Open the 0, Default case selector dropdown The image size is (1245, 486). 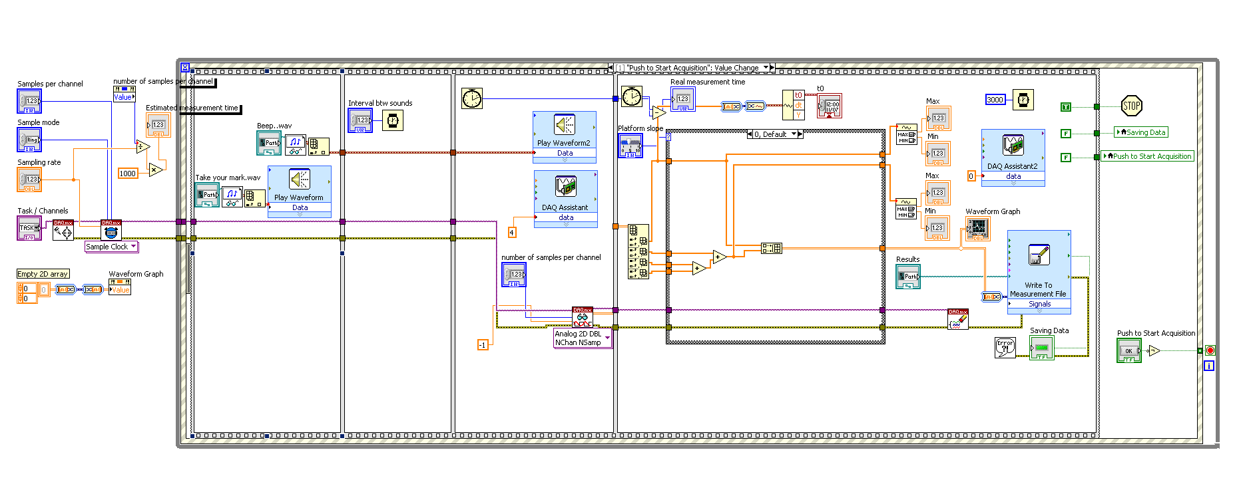(x=794, y=134)
